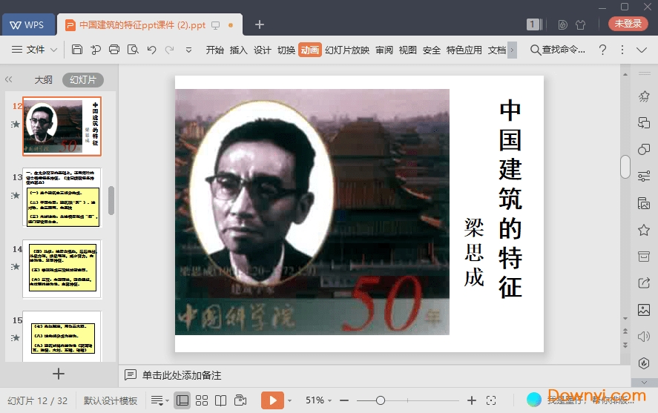Click the 未登录 login button
This screenshot has height=413, width=658.
(x=628, y=24)
